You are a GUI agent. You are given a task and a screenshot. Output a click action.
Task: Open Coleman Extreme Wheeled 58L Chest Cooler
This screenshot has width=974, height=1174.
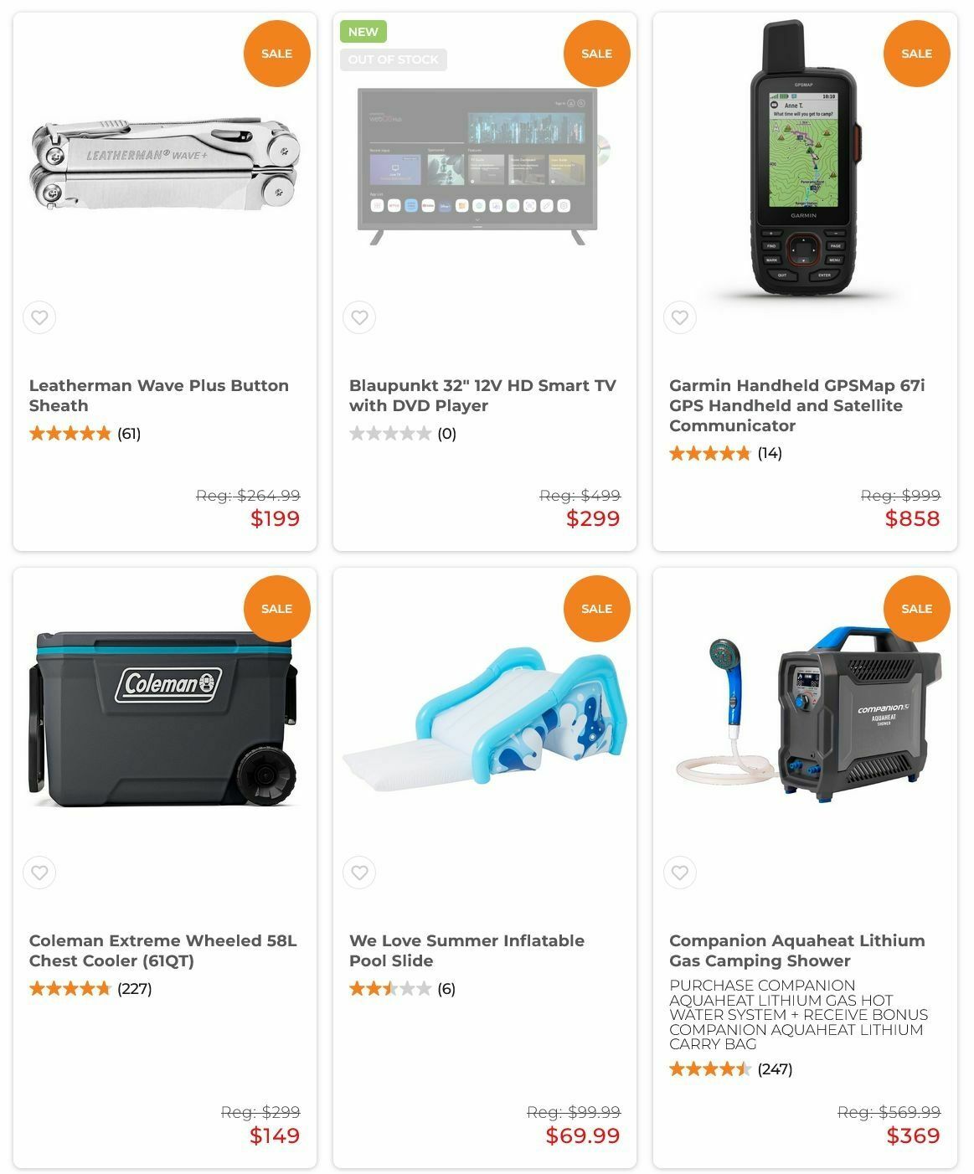pos(163,950)
